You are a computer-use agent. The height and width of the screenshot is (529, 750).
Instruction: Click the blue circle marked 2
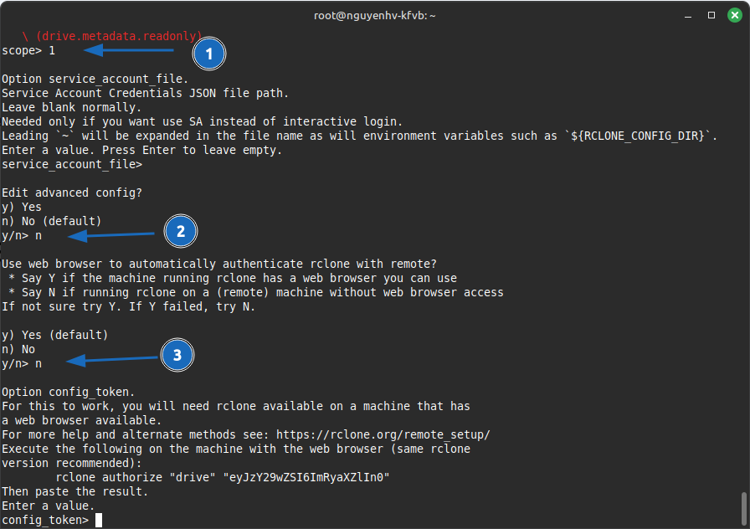pos(180,232)
